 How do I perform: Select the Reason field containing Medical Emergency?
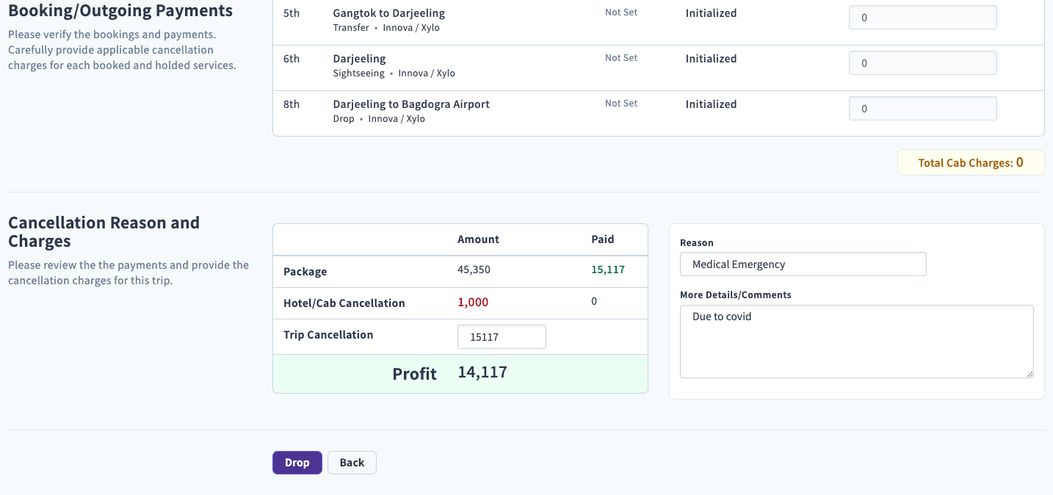[x=803, y=264]
